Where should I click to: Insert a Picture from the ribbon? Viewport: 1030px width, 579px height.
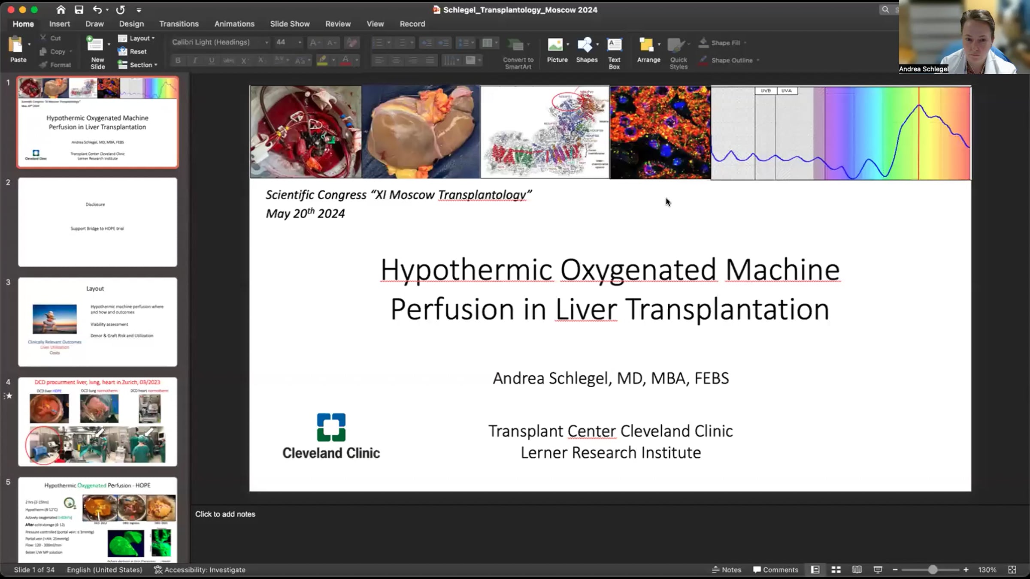[x=557, y=50]
